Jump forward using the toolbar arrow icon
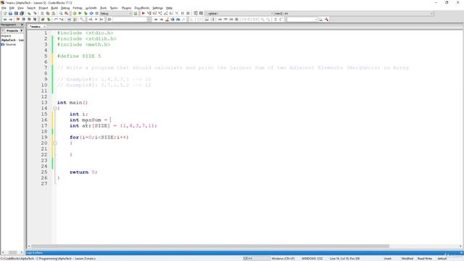Image resolution: width=464 pixels, height=261 pixels. pos(11,20)
